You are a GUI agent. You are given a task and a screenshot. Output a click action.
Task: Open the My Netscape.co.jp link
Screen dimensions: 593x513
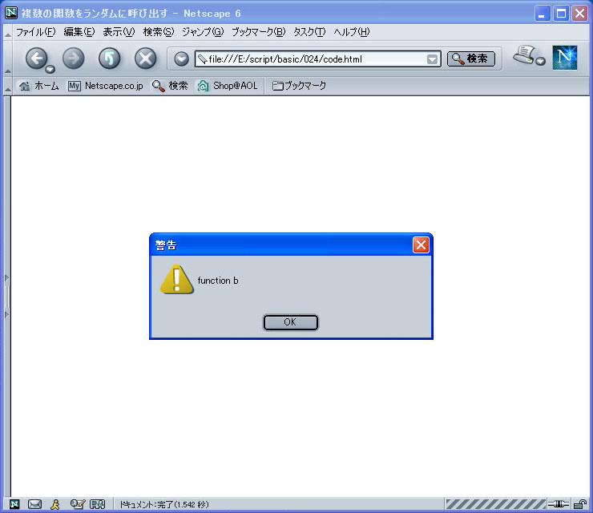click(105, 86)
